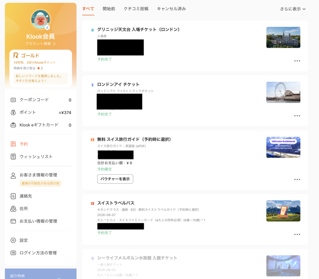Open the スイストラベルパス mountain thumbnail
Viewport: 319px width, 279px height.
pos(283,211)
